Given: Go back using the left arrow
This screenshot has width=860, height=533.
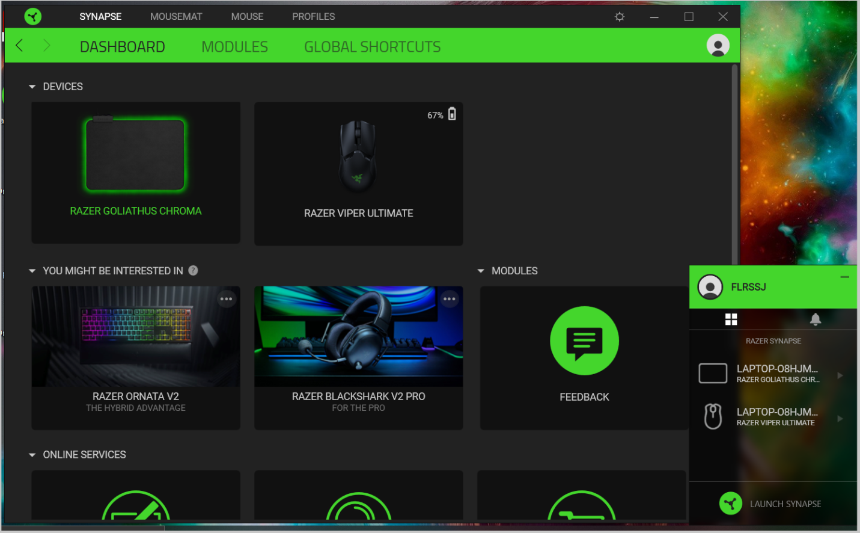Looking at the screenshot, I should pyautogui.click(x=19, y=46).
